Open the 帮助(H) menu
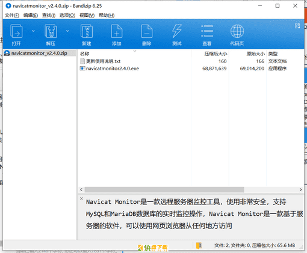Viewport: 307px width, 253px height. coord(107,16)
